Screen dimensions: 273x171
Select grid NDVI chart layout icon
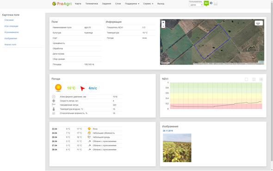pyautogui.click(x=261, y=79)
